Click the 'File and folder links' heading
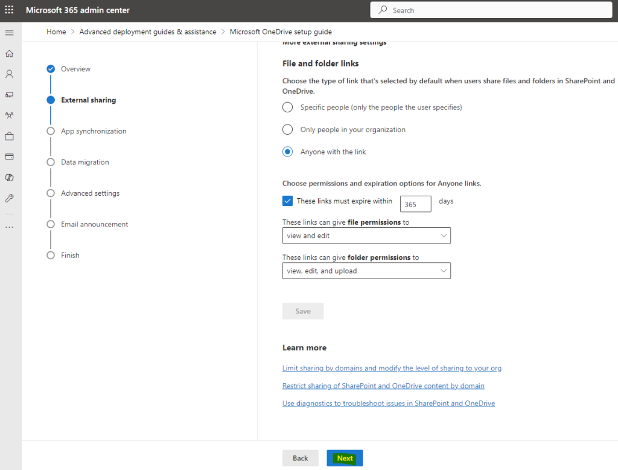 320,63
